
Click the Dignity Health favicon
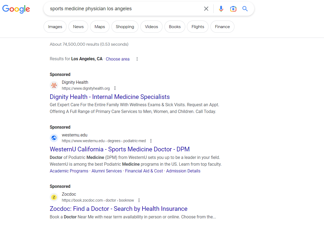pos(54,85)
